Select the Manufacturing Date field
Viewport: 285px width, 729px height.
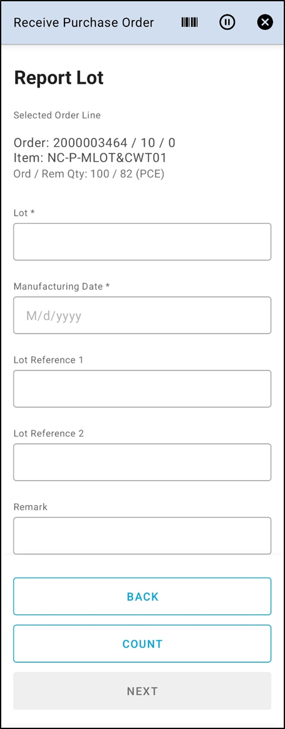tap(142, 315)
